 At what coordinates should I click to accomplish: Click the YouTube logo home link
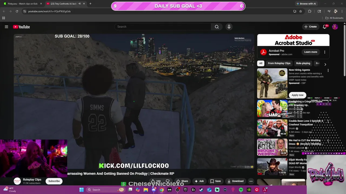pyautogui.click(x=21, y=27)
